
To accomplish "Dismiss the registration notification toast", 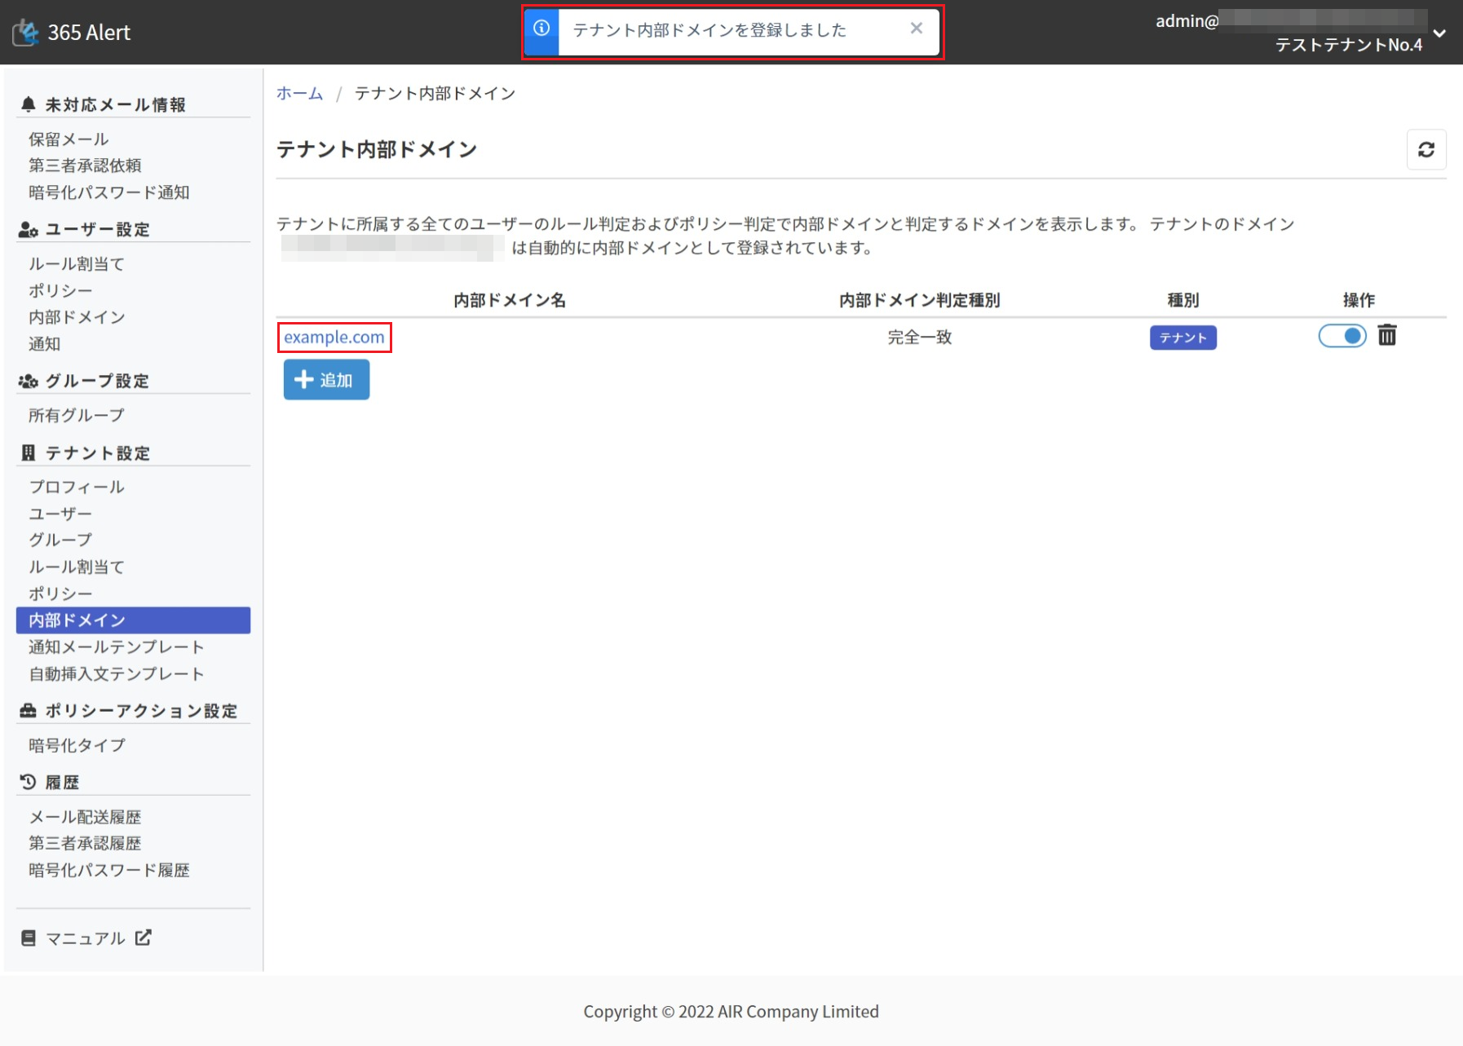I will pyautogui.click(x=916, y=29).
